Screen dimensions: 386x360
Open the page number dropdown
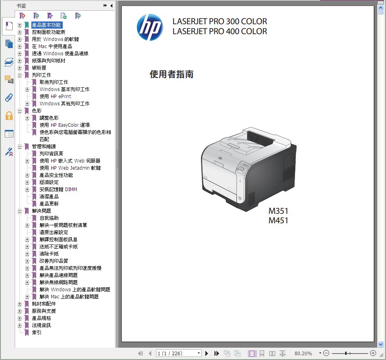coord(199,353)
